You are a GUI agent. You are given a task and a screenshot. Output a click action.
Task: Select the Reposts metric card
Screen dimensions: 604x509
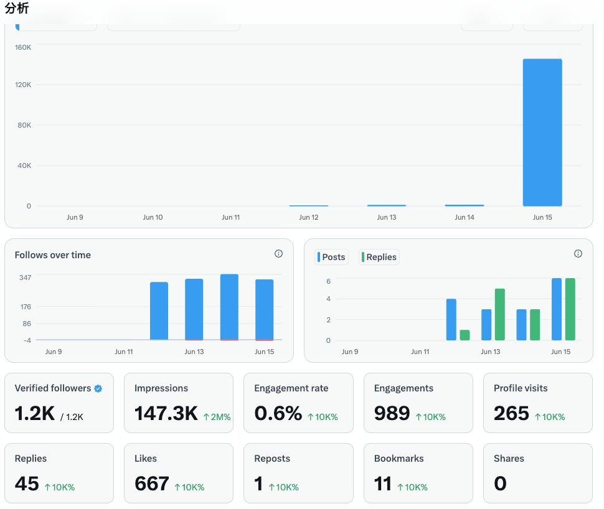coord(298,473)
